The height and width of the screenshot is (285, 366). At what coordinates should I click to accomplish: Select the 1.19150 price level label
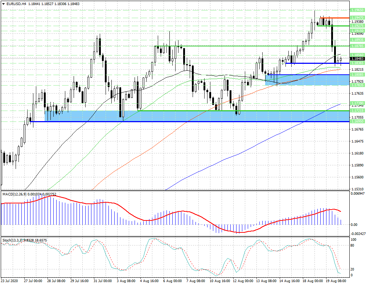(357, 31)
